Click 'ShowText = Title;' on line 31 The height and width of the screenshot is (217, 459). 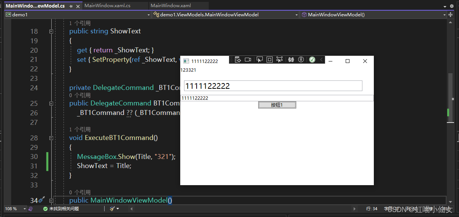104,166
